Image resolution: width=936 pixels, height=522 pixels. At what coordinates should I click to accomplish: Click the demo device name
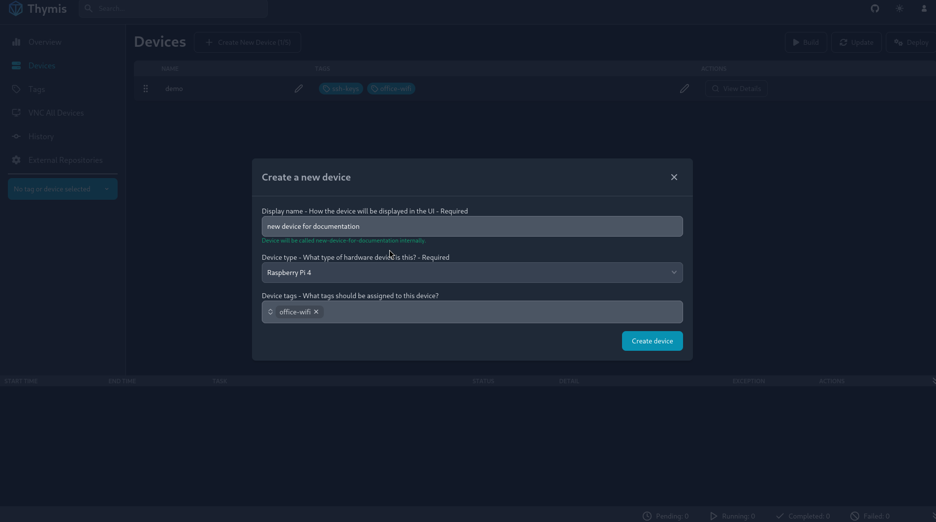click(x=174, y=89)
